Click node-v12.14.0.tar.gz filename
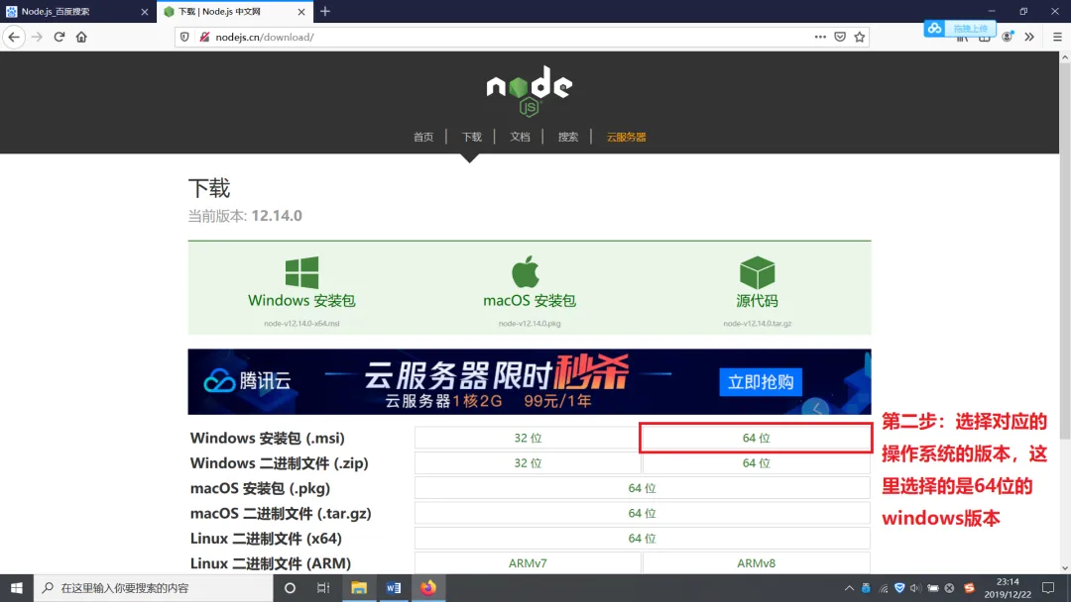 (757, 323)
